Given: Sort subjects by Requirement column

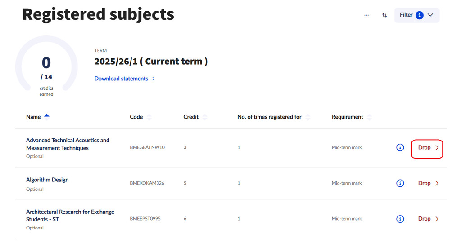Looking at the screenshot, I should point(370,117).
